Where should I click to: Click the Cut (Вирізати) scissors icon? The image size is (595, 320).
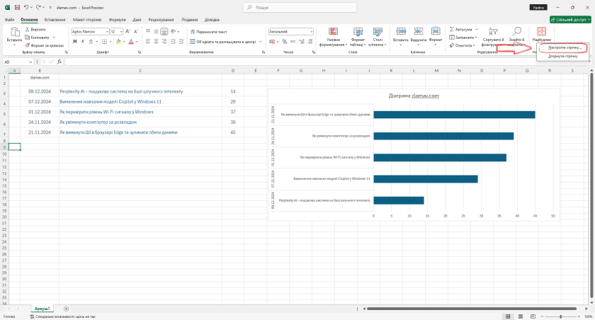pos(28,29)
